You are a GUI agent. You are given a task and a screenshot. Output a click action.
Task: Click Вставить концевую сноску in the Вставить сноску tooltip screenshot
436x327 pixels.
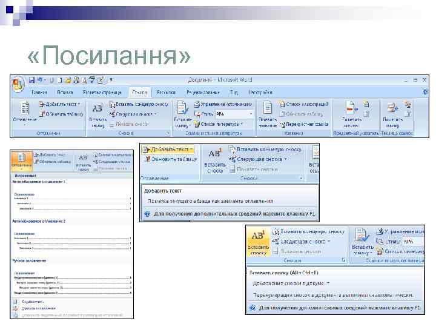point(308,231)
